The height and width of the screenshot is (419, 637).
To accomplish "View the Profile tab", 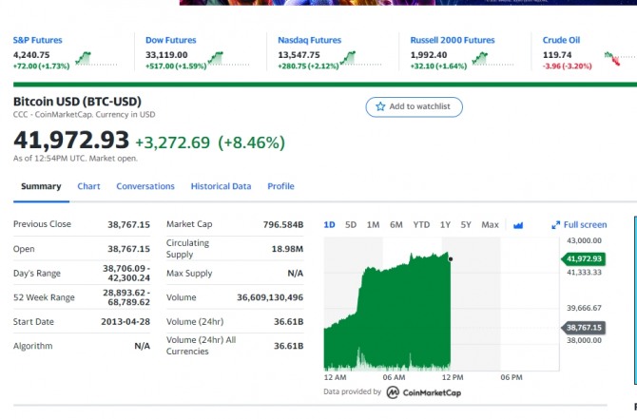I will [280, 186].
